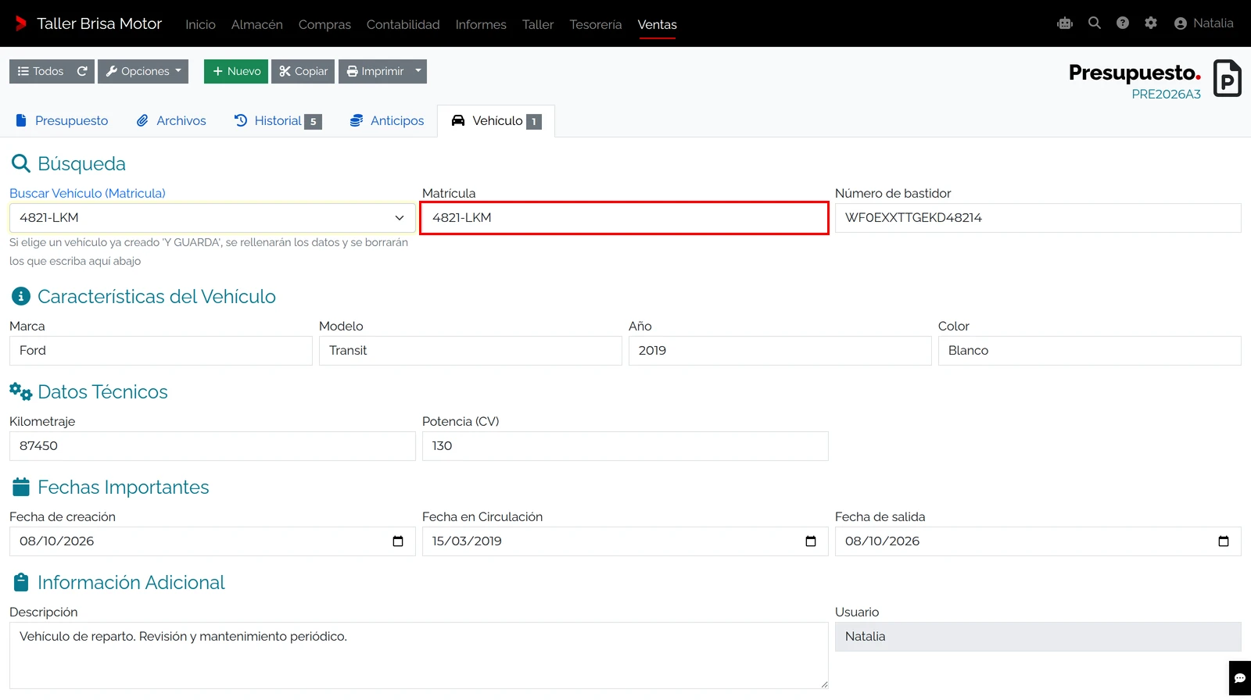Image resolution: width=1251 pixels, height=700 pixels.
Task: Open the Natalia user account menu
Action: pyautogui.click(x=1204, y=23)
